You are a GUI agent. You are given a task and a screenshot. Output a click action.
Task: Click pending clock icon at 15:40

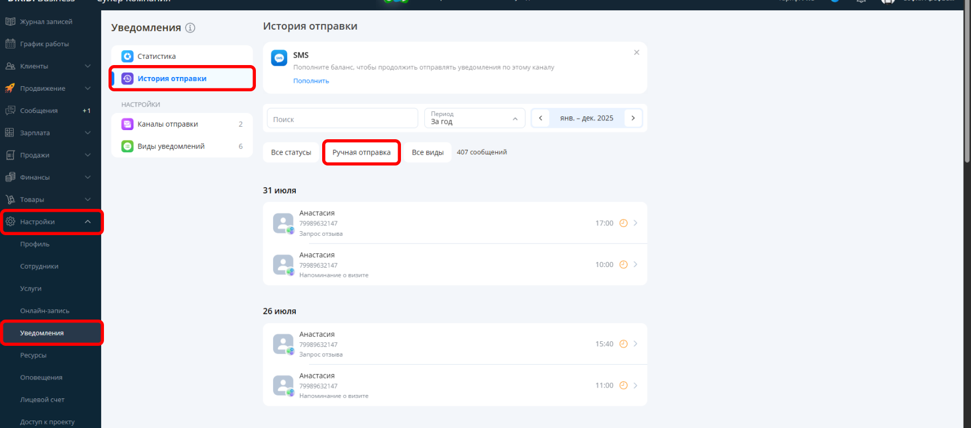[x=624, y=344]
